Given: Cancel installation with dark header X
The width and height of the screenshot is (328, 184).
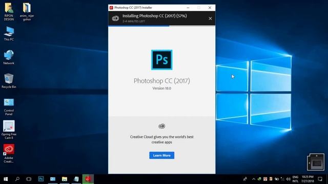Looking at the screenshot, I should click(x=210, y=18).
